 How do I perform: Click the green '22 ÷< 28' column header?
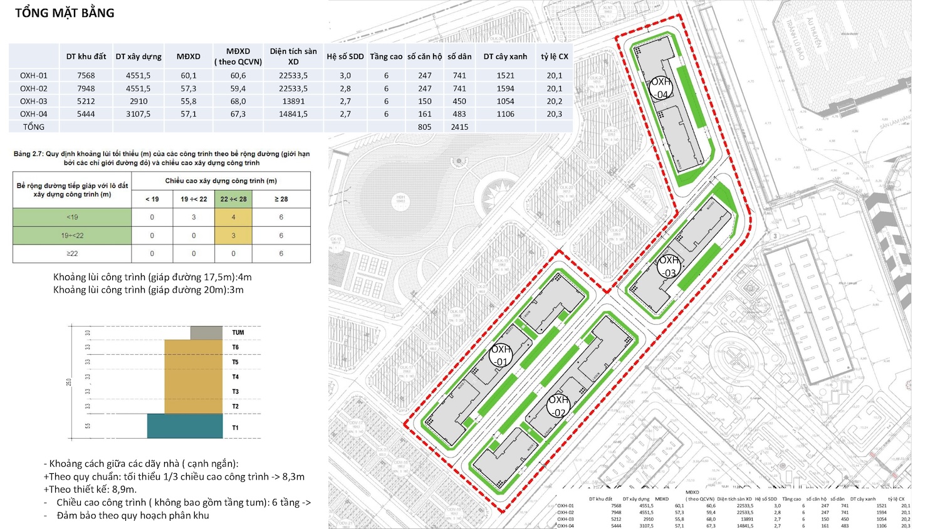[x=233, y=199]
